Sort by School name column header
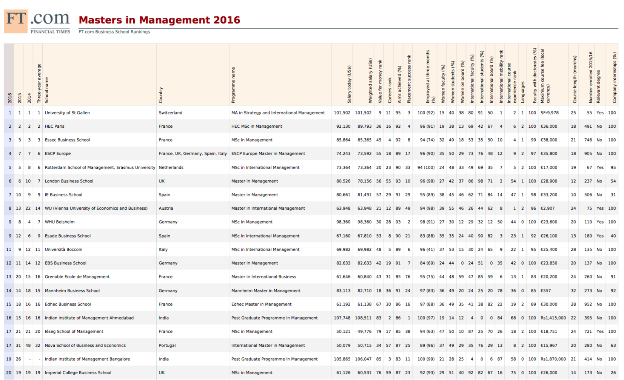This screenshot has width=624, height=380. [x=47, y=90]
